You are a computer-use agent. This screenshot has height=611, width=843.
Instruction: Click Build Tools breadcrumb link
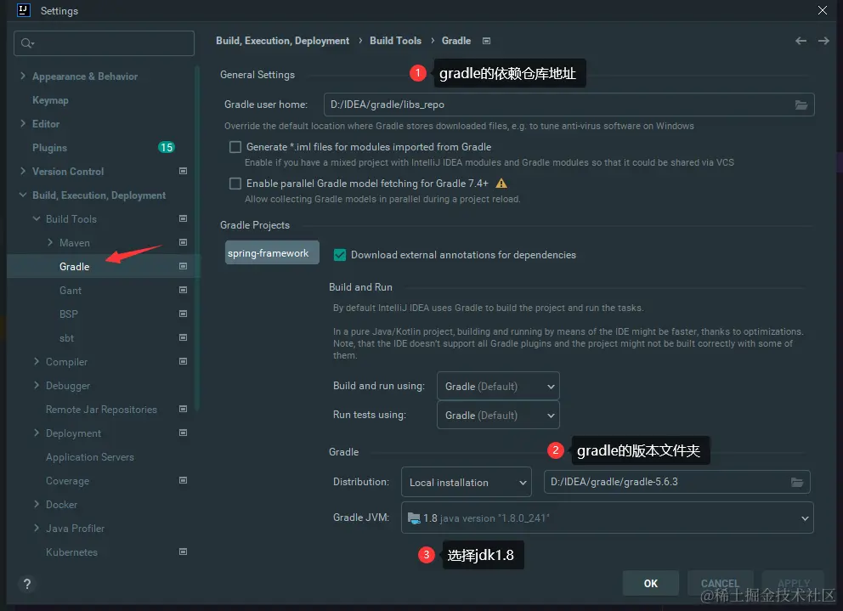396,41
